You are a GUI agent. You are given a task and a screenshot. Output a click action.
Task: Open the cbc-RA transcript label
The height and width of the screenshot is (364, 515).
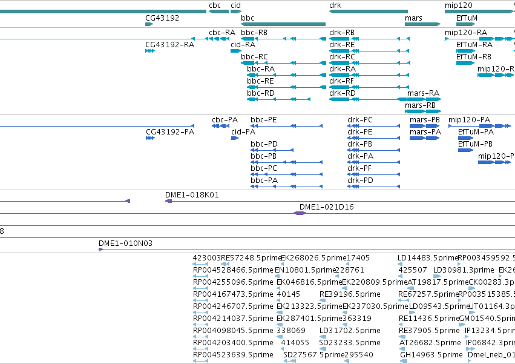pos(222,33)
